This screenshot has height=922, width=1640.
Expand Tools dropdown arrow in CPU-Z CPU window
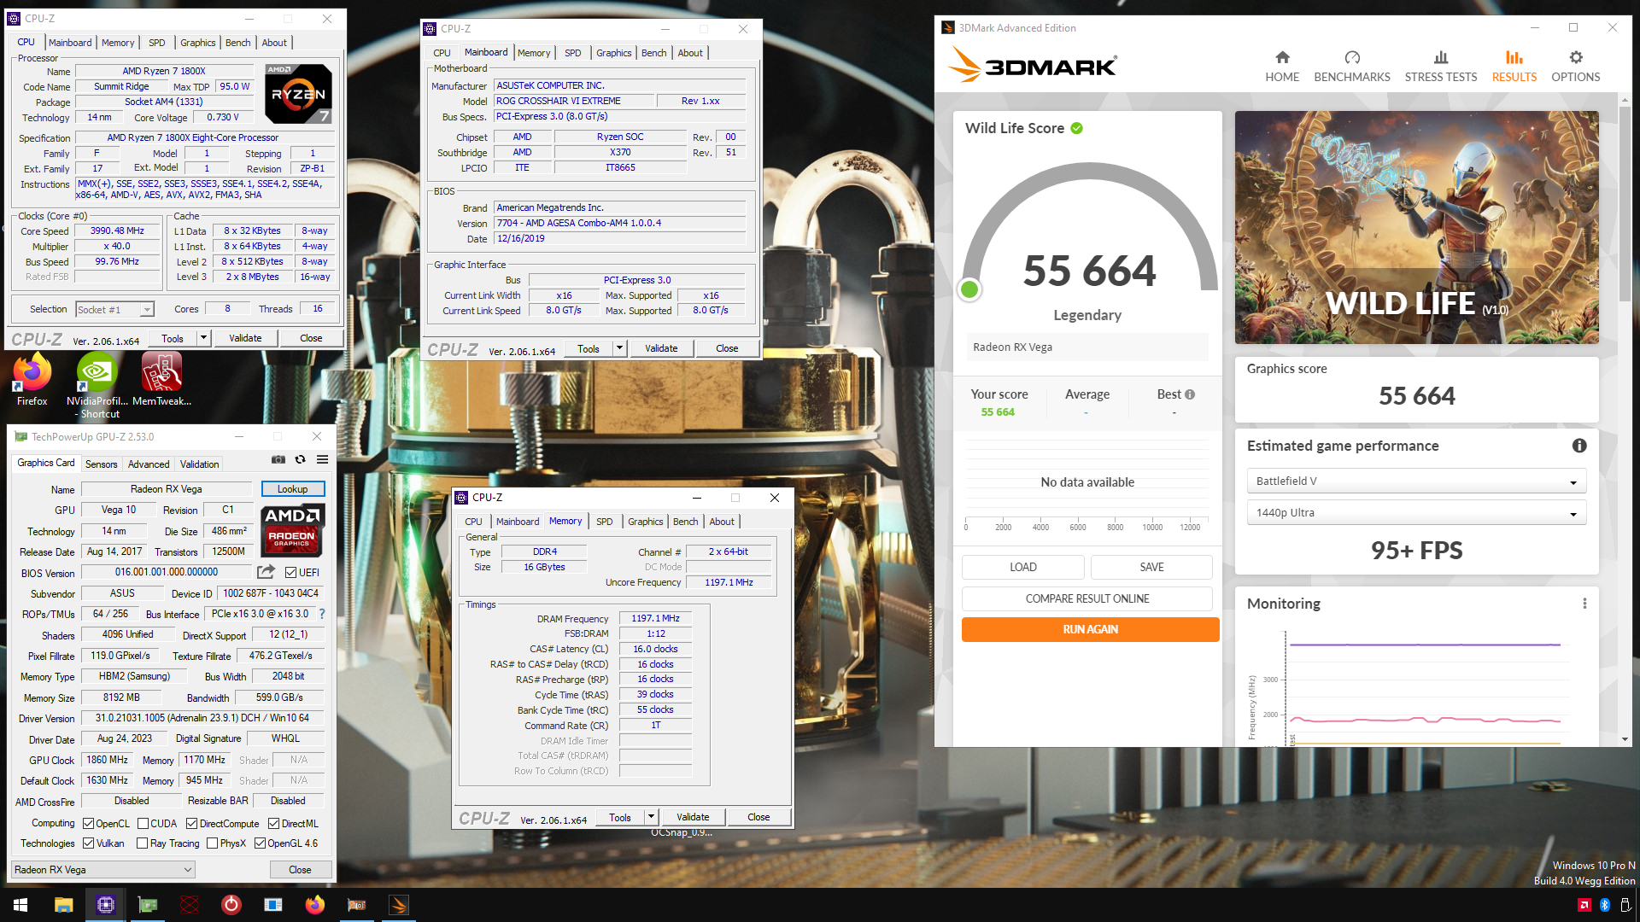click(203, 338)
